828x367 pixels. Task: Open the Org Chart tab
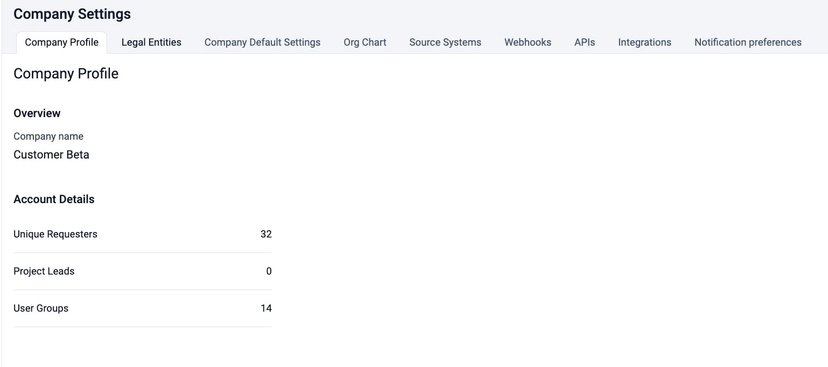pos(364,42)
